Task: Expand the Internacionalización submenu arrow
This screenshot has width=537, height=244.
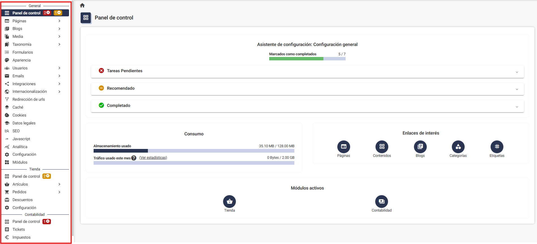Action: [x=59, y=92]
